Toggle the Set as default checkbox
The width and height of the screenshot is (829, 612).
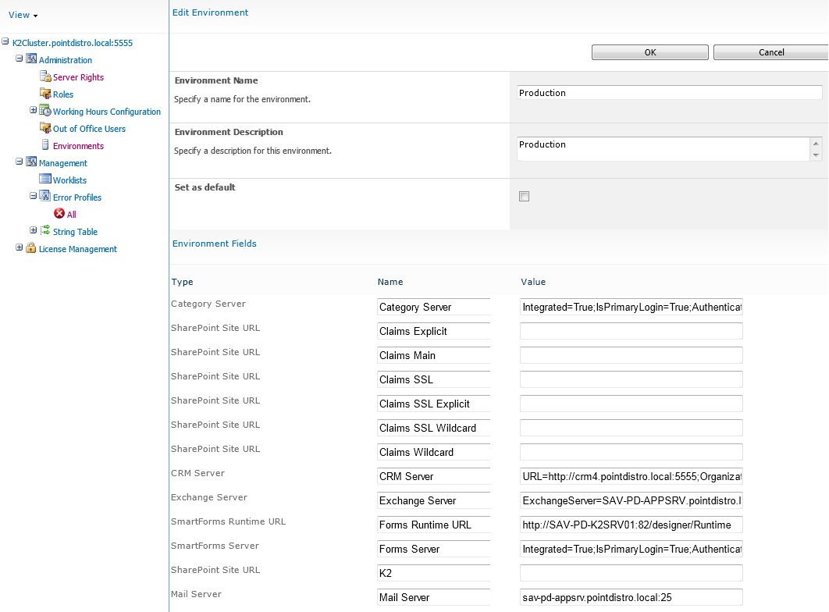click(x=524, y=197)
